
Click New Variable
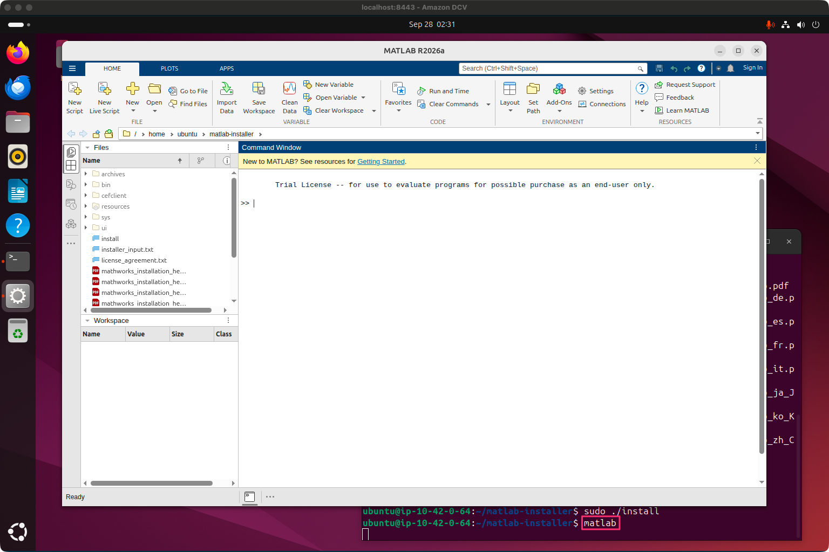point(329,85)
